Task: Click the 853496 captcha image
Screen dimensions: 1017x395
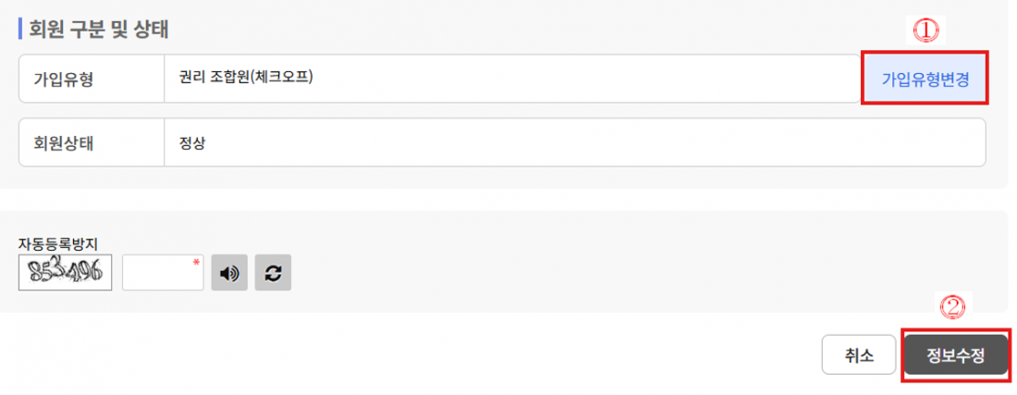Action: click(x=65, y=272)
